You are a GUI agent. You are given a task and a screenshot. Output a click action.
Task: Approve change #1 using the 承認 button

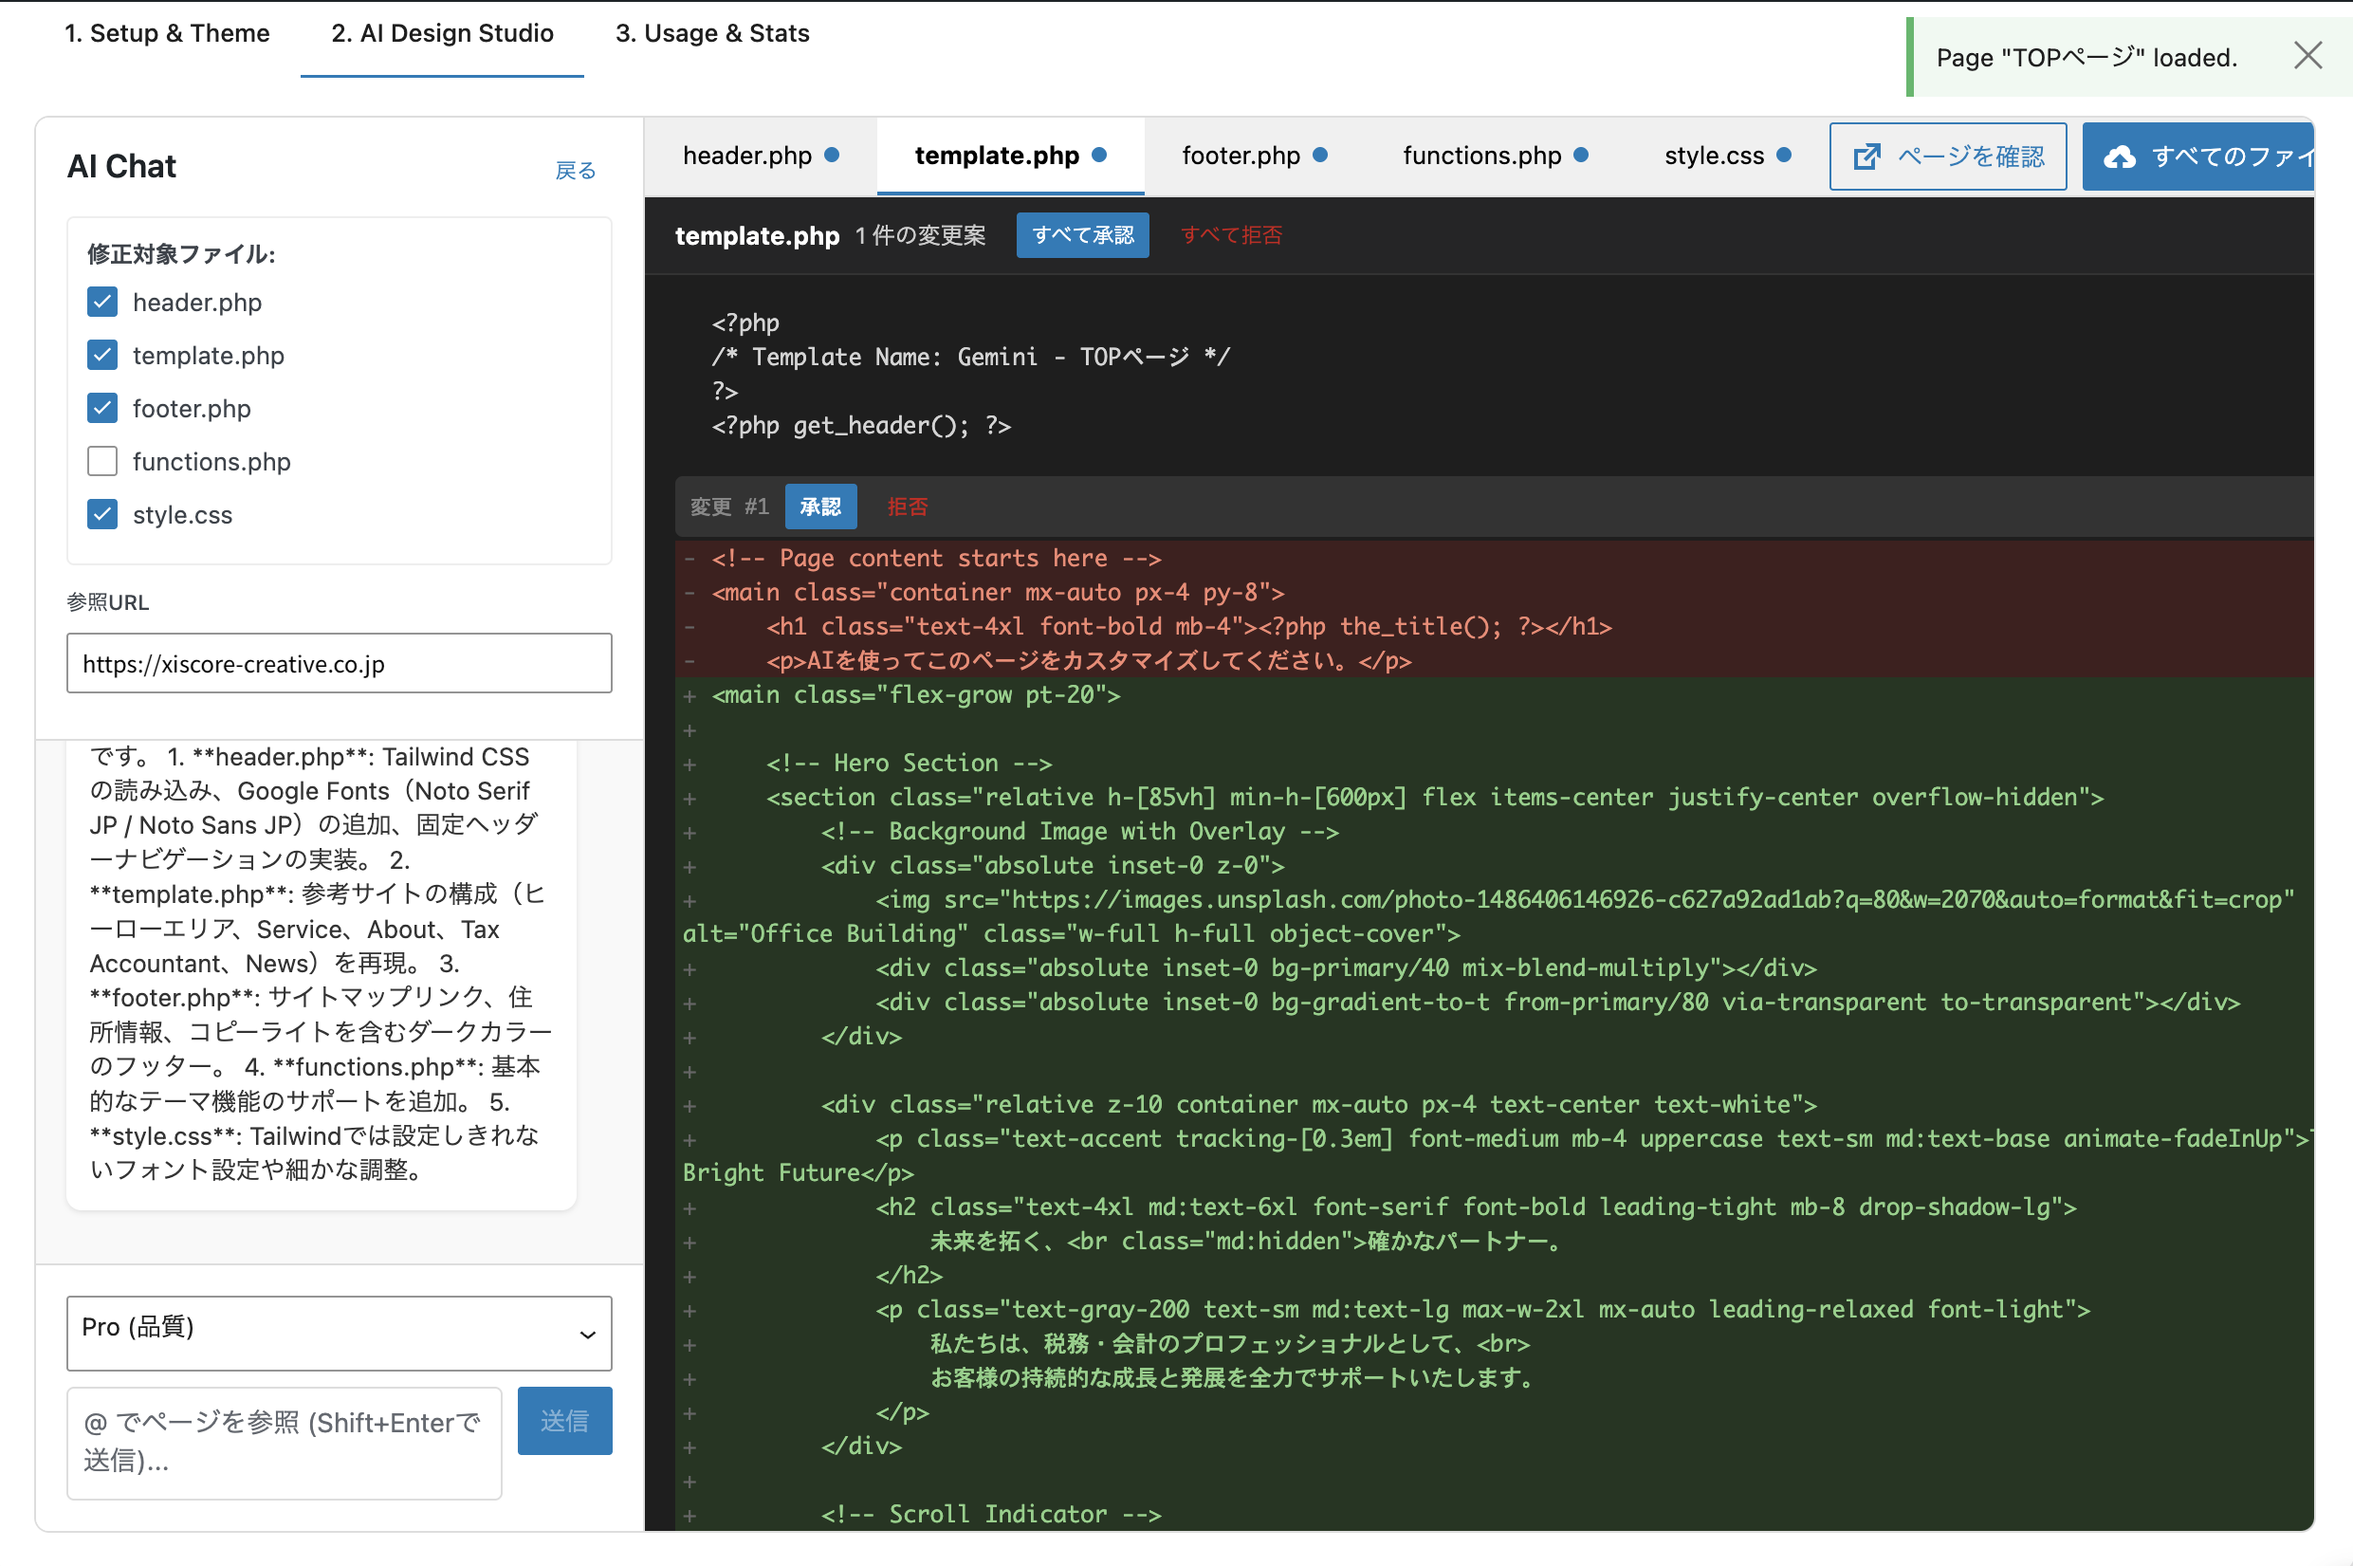[x=820, y=507]
